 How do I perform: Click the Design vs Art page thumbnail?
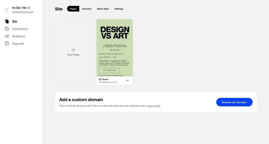pos(115,48)
